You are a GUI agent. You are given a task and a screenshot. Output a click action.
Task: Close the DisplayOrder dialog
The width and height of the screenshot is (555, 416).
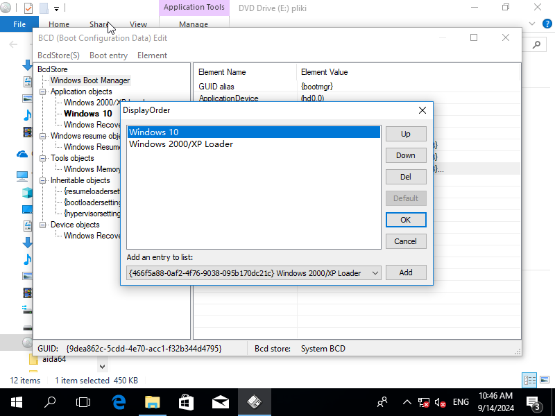(422, 110)
